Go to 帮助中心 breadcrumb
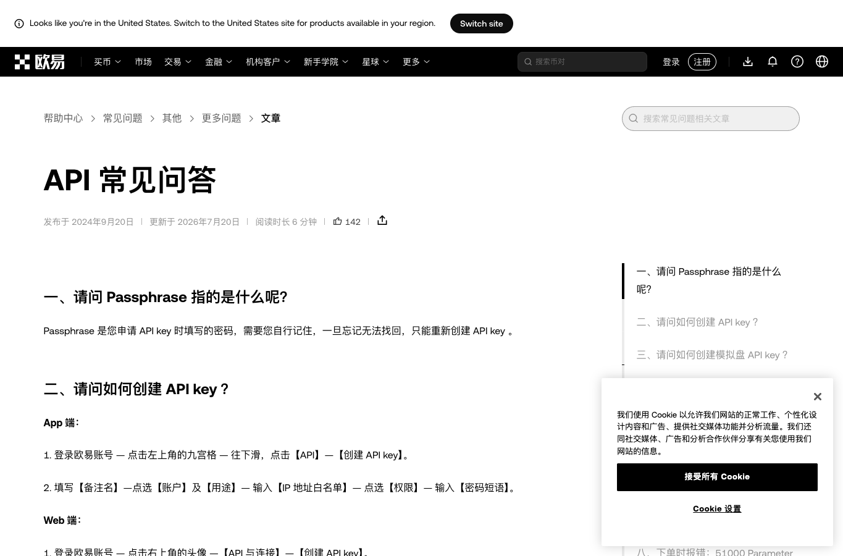This screenshot has height=556, width=843. tap(63, 118)
